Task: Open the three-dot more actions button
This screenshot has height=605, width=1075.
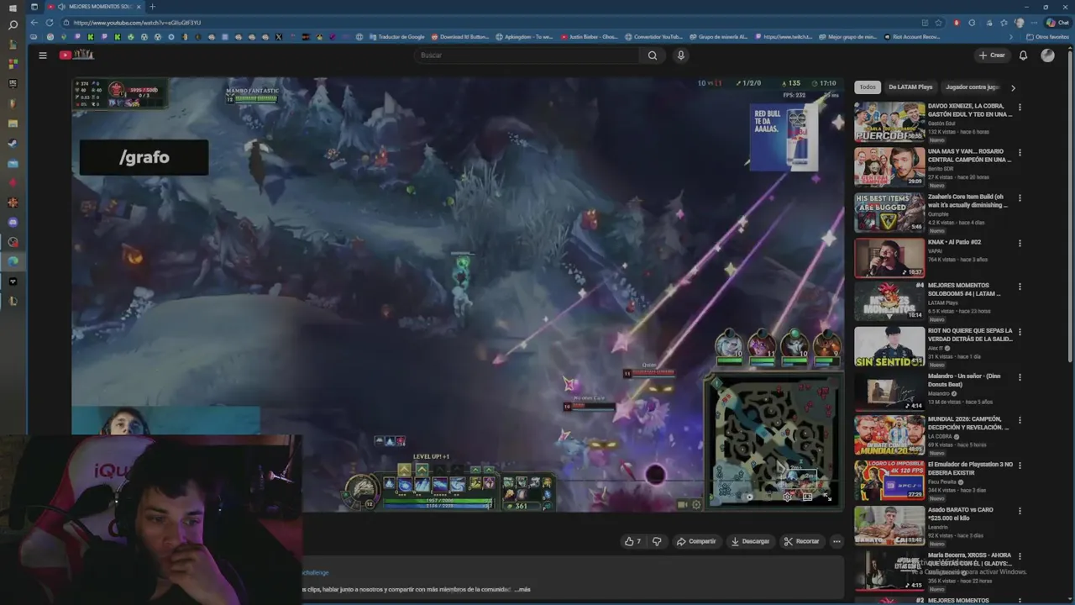Action: tap(836, 541)
